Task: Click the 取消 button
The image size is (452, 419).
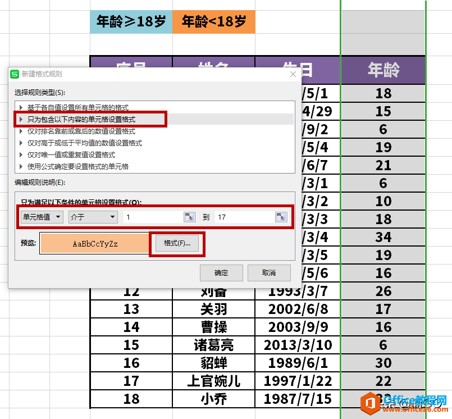Action: tap(269, 273)
